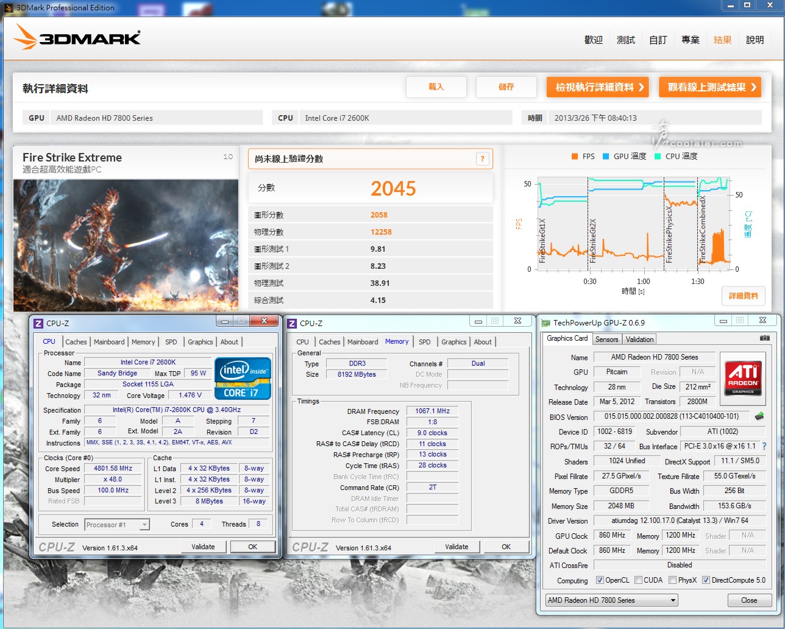Viewport: 785px width, 629px height.
Task: Switch to the 歡迎 tab in 3DMark
Action: (x=593, y=40)
